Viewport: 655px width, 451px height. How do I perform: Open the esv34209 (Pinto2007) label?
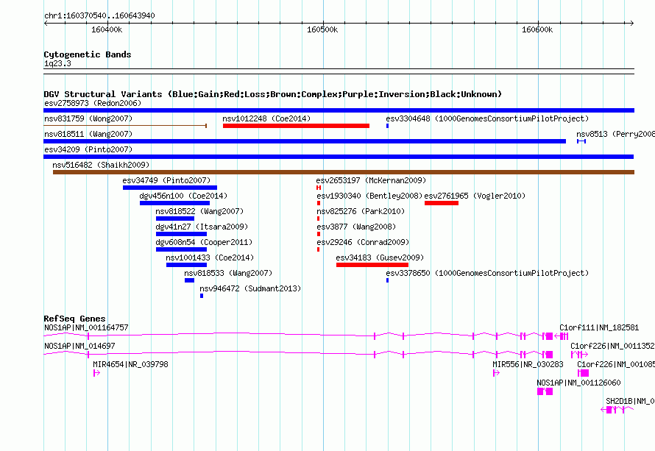tap(88, 149)
